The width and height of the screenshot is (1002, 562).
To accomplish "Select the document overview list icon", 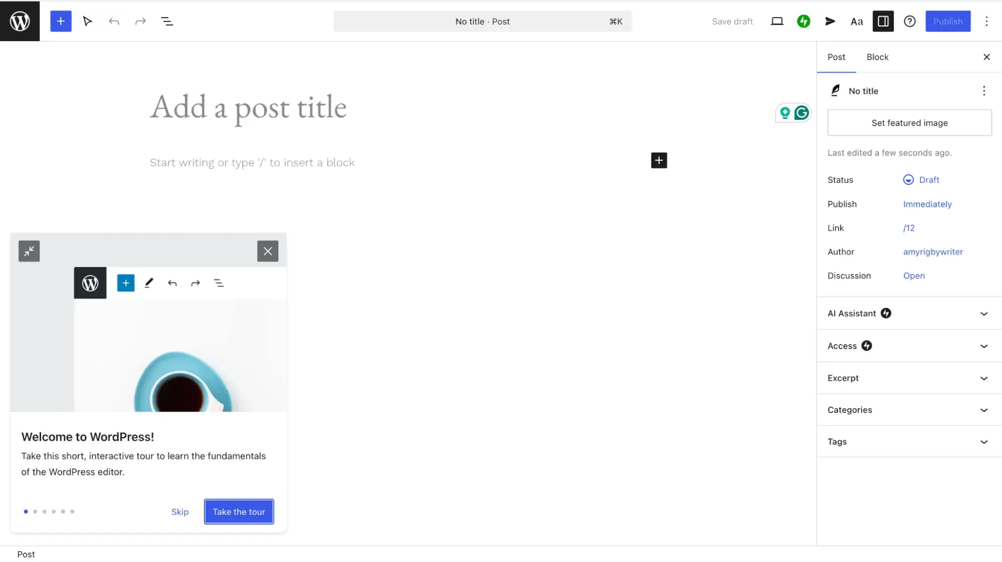I will pyautogui.click(x=167, y=21).
